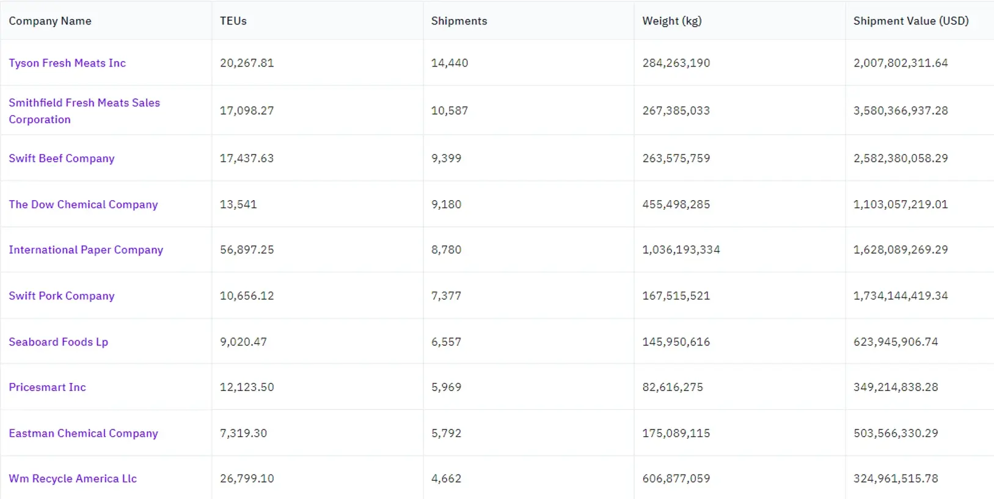Viewport: 994px width, 499px height.
Task: Open Swift Pork Company link
Action: coord(62,296)
